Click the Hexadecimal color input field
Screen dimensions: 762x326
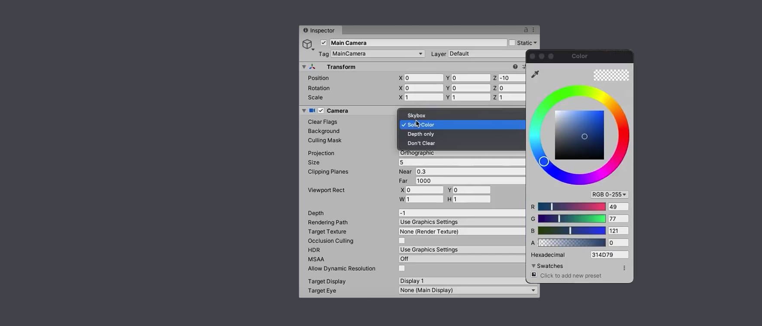click(x=609, y=255)
